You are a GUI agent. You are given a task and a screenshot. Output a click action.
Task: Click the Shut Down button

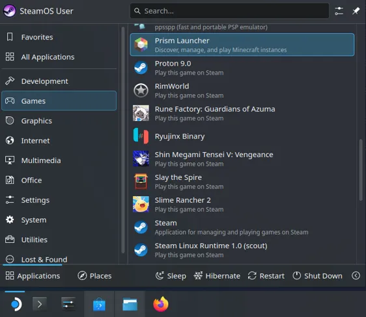(x=317, y=276)
